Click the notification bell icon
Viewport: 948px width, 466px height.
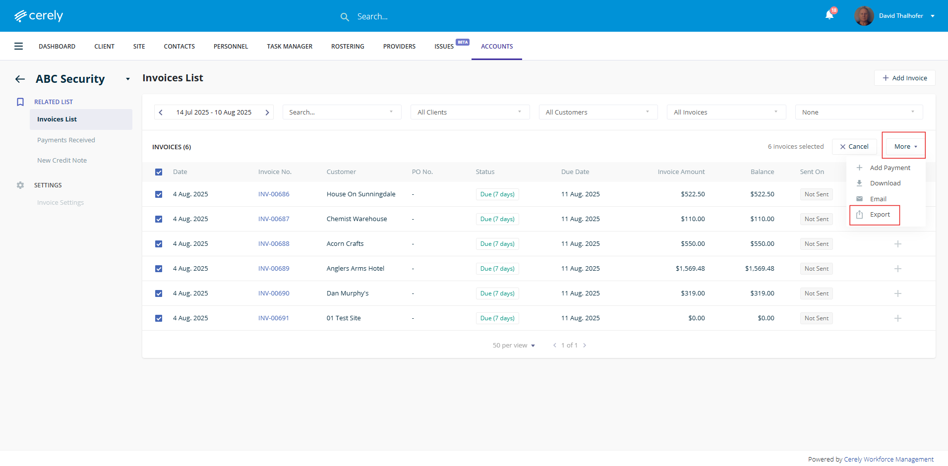[x=829, y=15]
